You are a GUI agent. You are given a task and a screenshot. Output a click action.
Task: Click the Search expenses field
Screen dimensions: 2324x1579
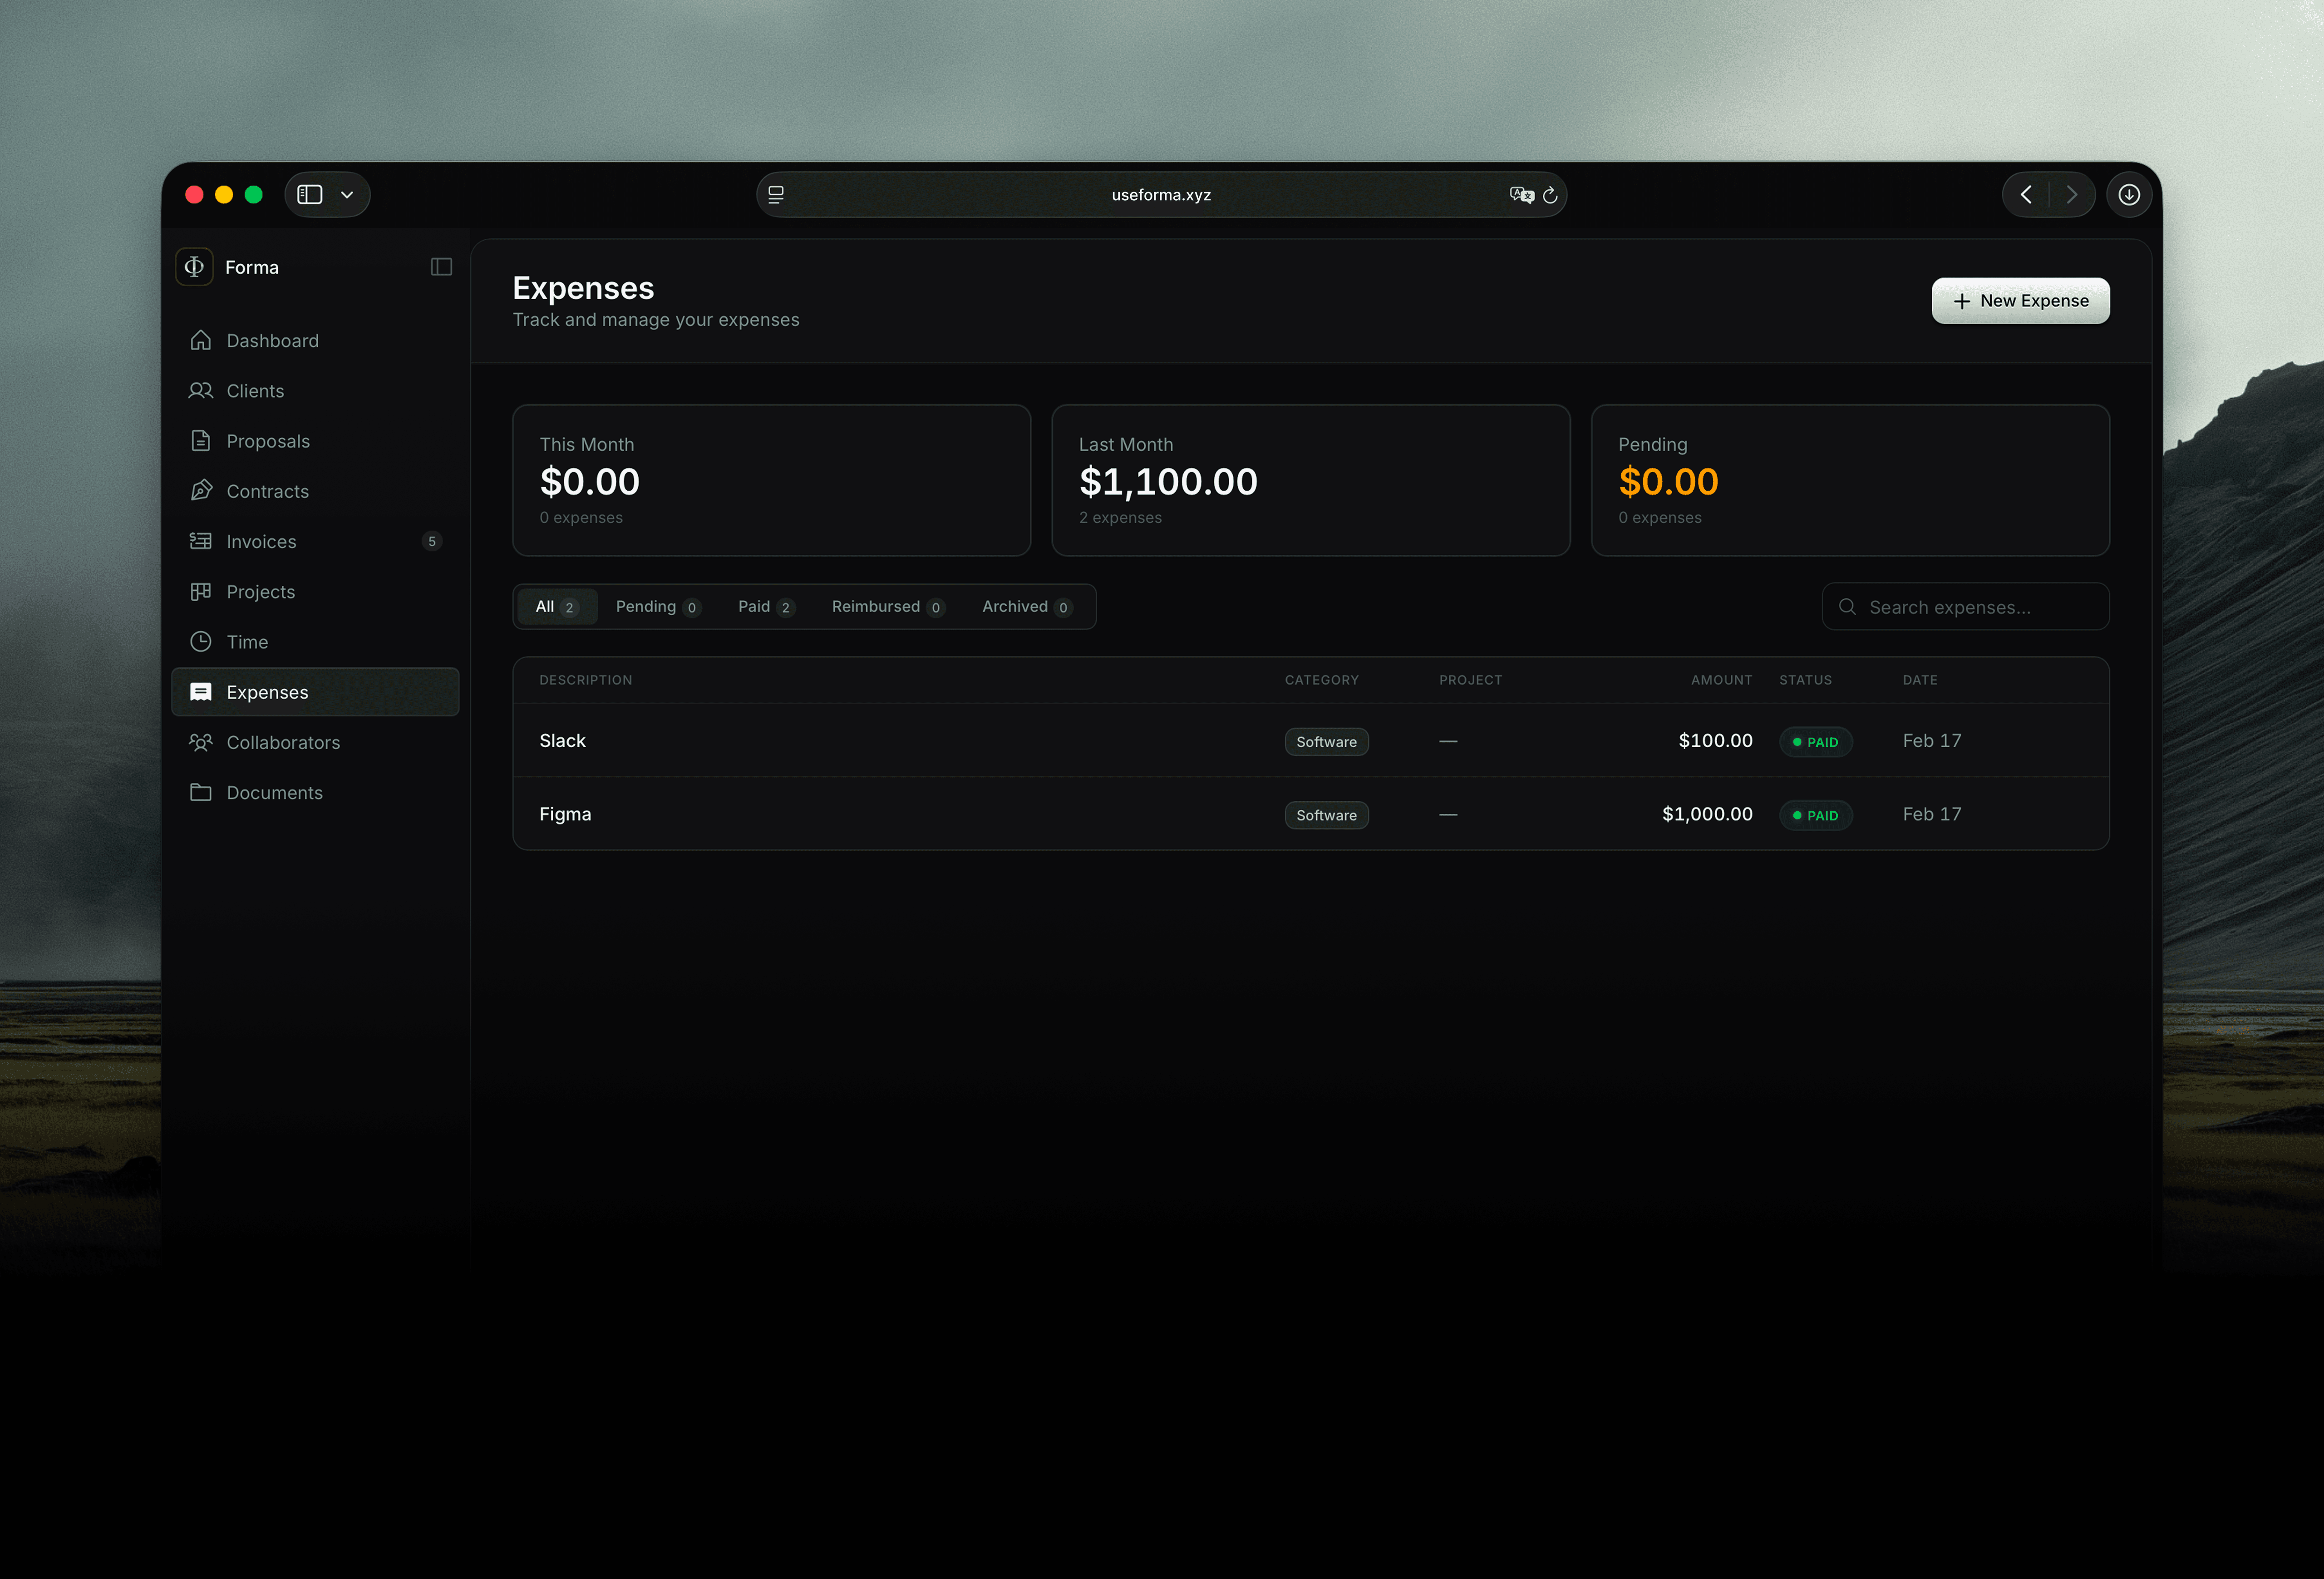(1965, 607)
